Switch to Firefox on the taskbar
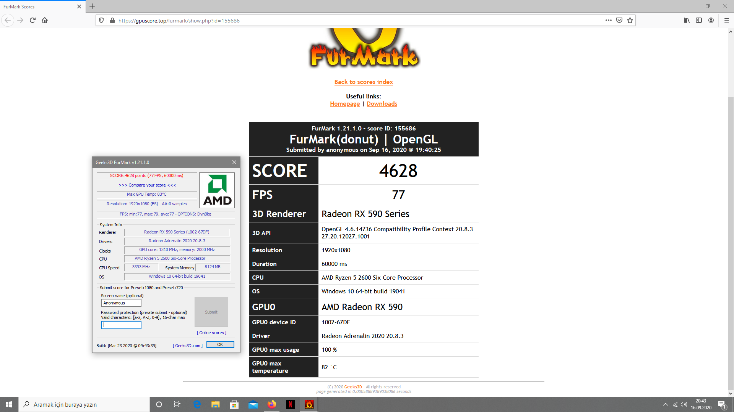 coord(272,404)
